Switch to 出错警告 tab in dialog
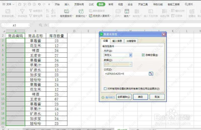Viewport: 201px width, 130px height. pyautogui.click(x=131, y=41)
